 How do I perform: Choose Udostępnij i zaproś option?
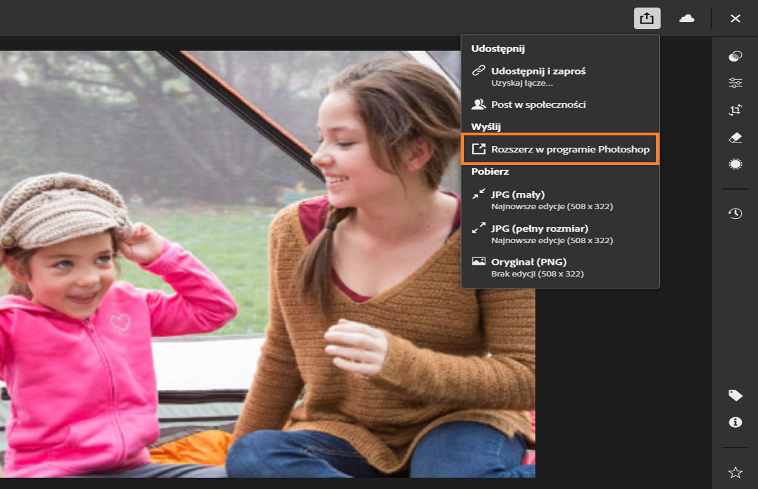538,71
